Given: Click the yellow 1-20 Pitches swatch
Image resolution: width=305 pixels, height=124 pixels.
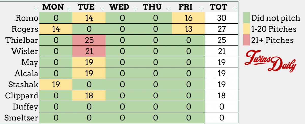Looking at the screenshot, I should point(246,29).
